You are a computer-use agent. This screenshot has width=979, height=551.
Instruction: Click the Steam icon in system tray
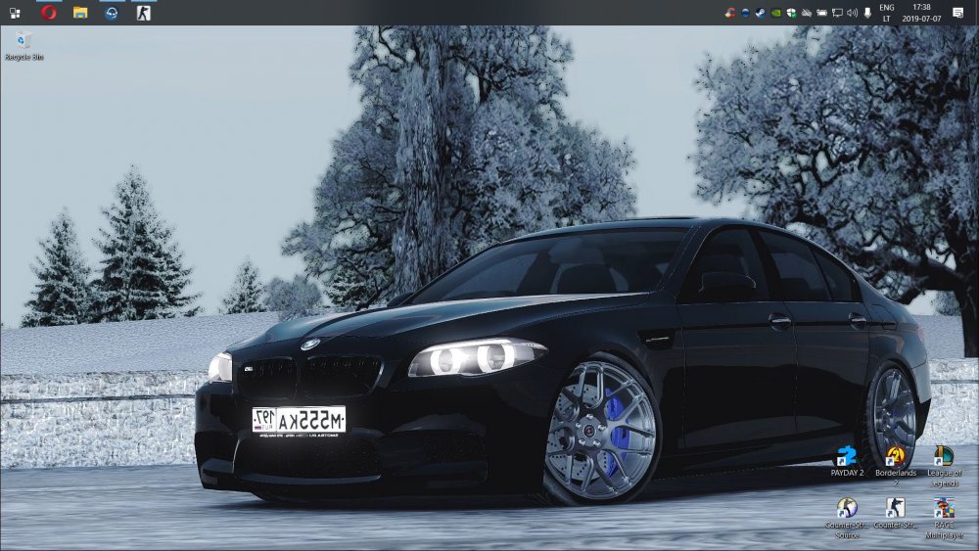click(760, 13)
